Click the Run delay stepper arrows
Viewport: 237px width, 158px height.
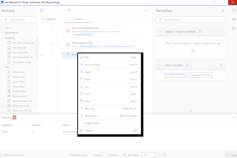[x=155, y=155]
